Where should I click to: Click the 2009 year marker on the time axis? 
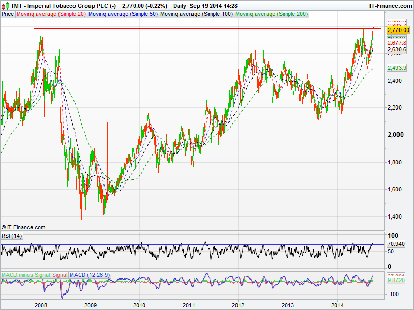(x=91, y=305)
